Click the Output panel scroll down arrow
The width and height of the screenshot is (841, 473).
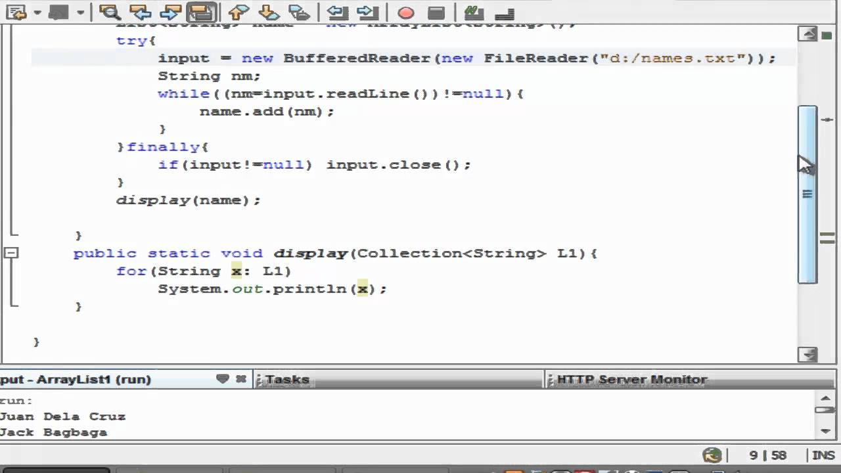pos(826,431)
